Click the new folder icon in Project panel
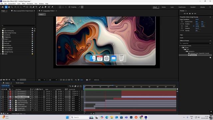 pyautogui.click(x=4, y=80)
